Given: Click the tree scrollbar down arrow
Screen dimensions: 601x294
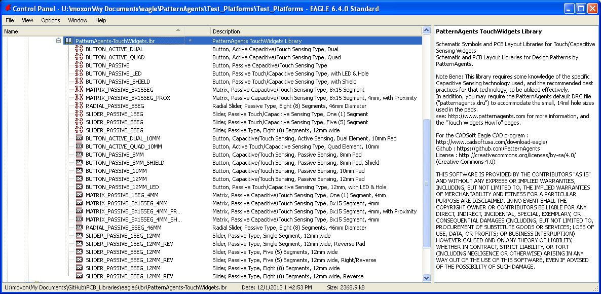Looking at the screenshot, I should 426,278.
